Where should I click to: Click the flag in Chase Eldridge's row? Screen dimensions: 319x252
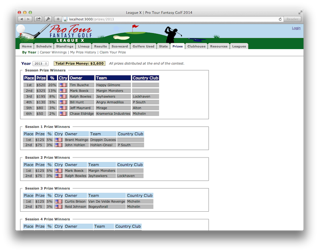click(x=63, y=114)
